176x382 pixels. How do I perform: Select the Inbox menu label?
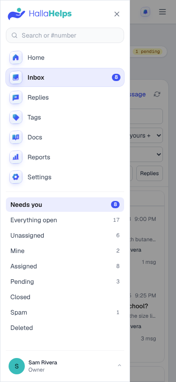(36, 77)
